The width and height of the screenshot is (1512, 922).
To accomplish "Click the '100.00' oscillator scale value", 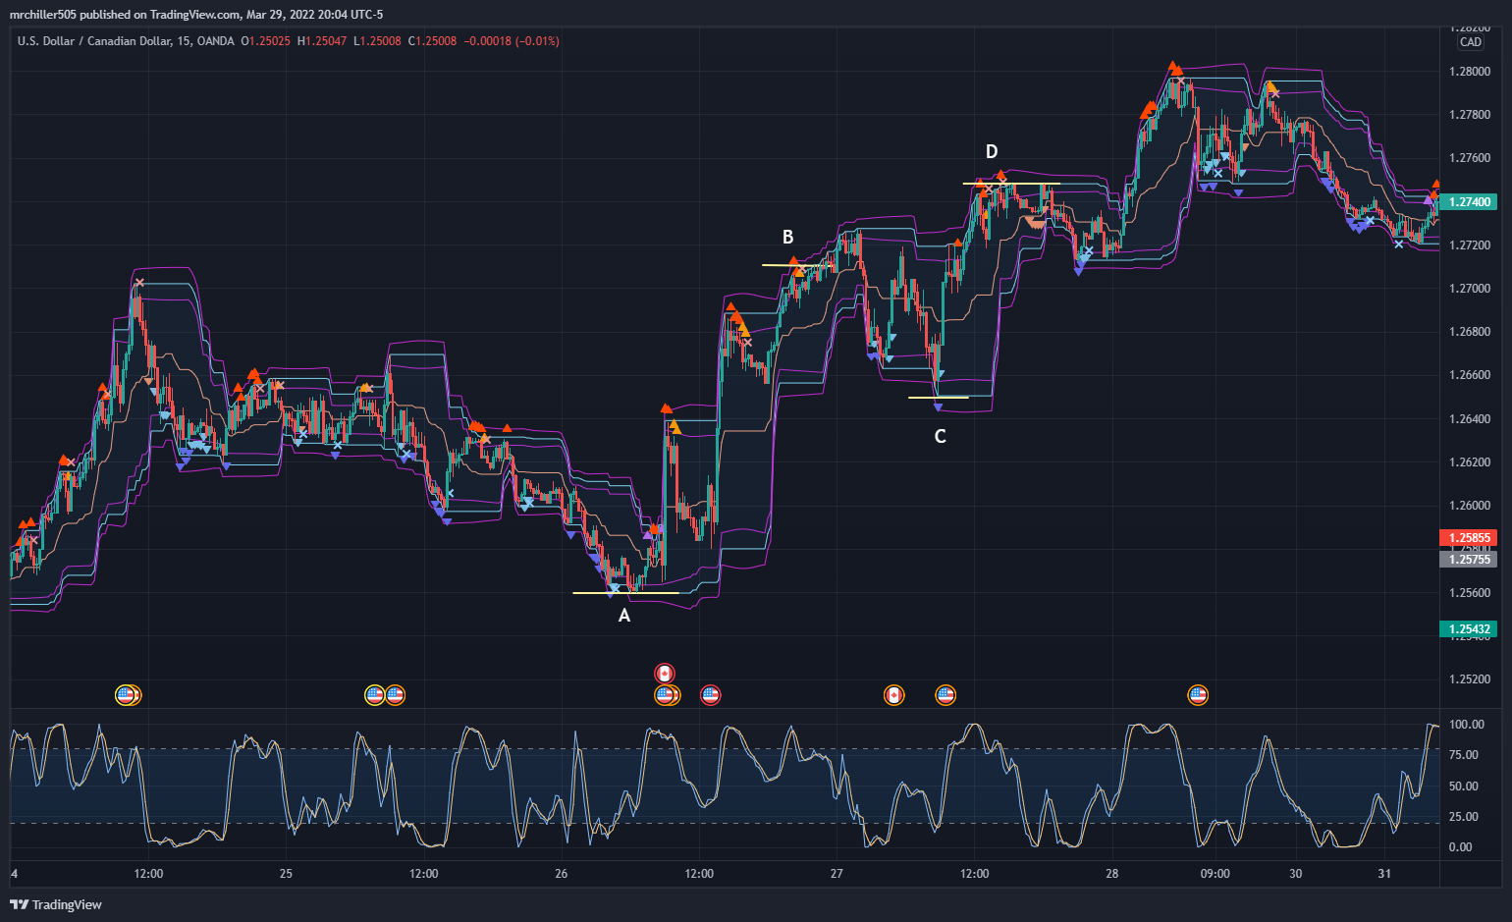I will tap(1467, 725).
